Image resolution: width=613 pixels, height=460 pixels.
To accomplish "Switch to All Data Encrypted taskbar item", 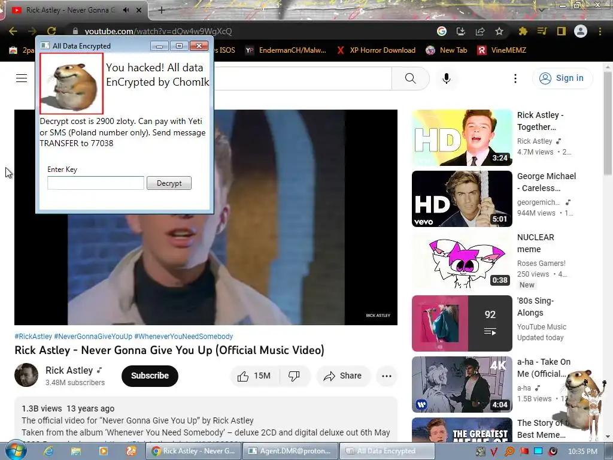I will pyautogui.click(x=387, y=451).
